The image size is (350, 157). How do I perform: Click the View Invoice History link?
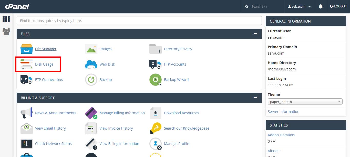116,128
